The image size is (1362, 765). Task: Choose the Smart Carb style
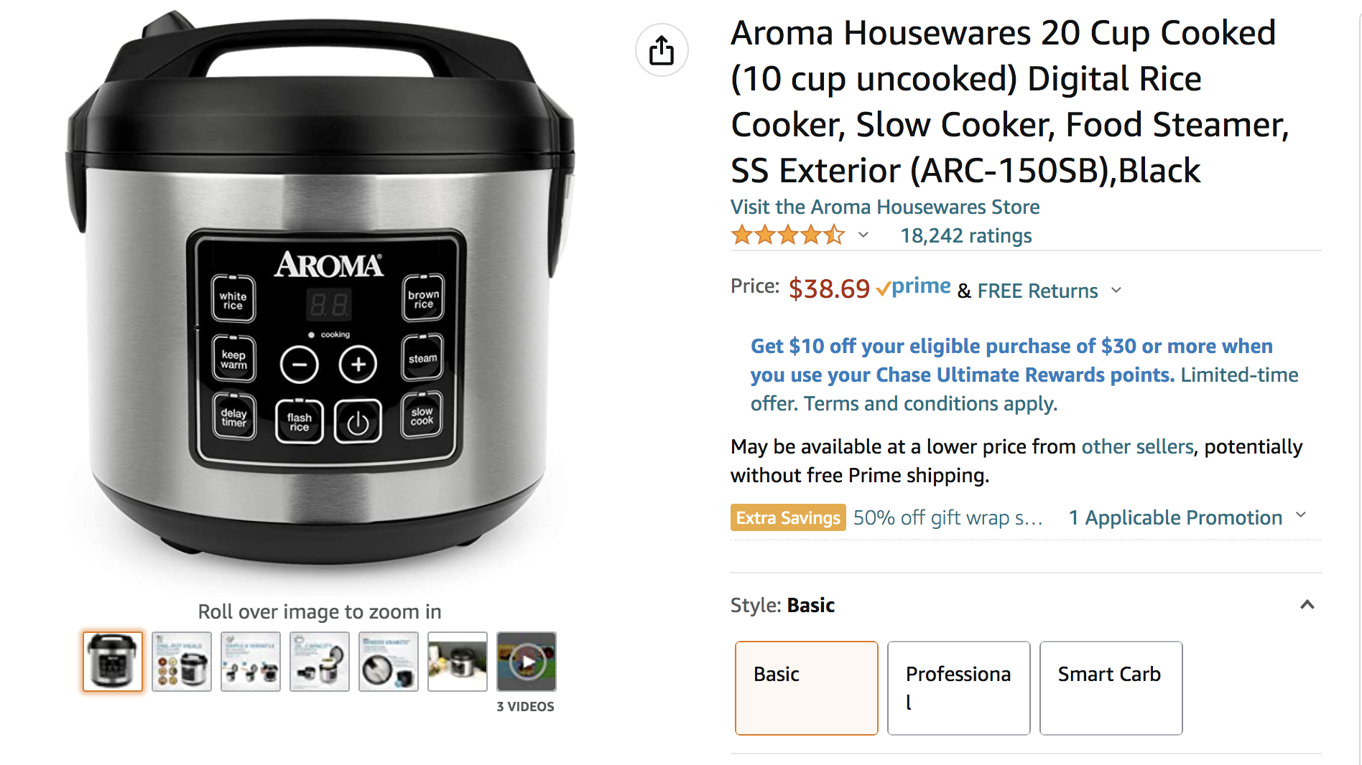[x=1111, y=687]
